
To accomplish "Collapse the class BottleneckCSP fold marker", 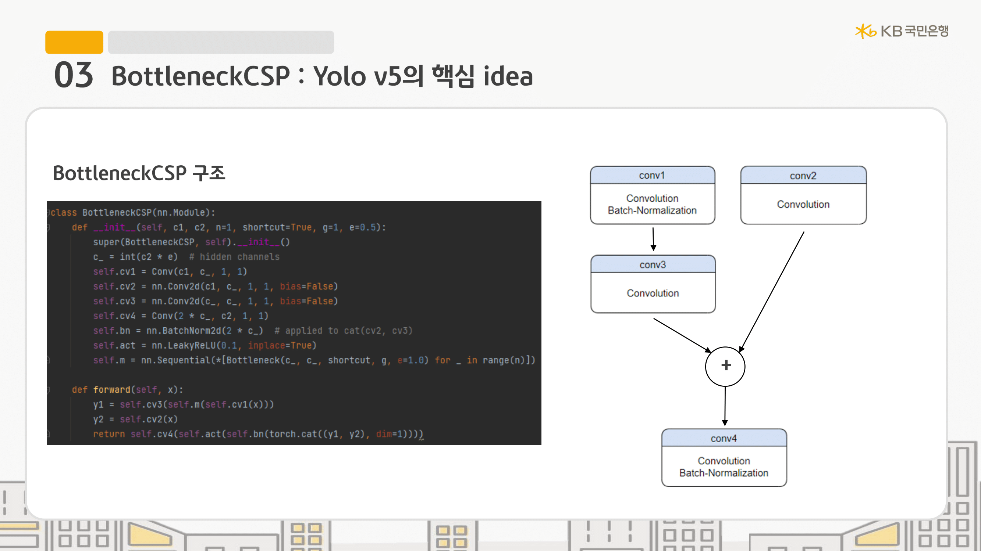I will click(48, 213).
